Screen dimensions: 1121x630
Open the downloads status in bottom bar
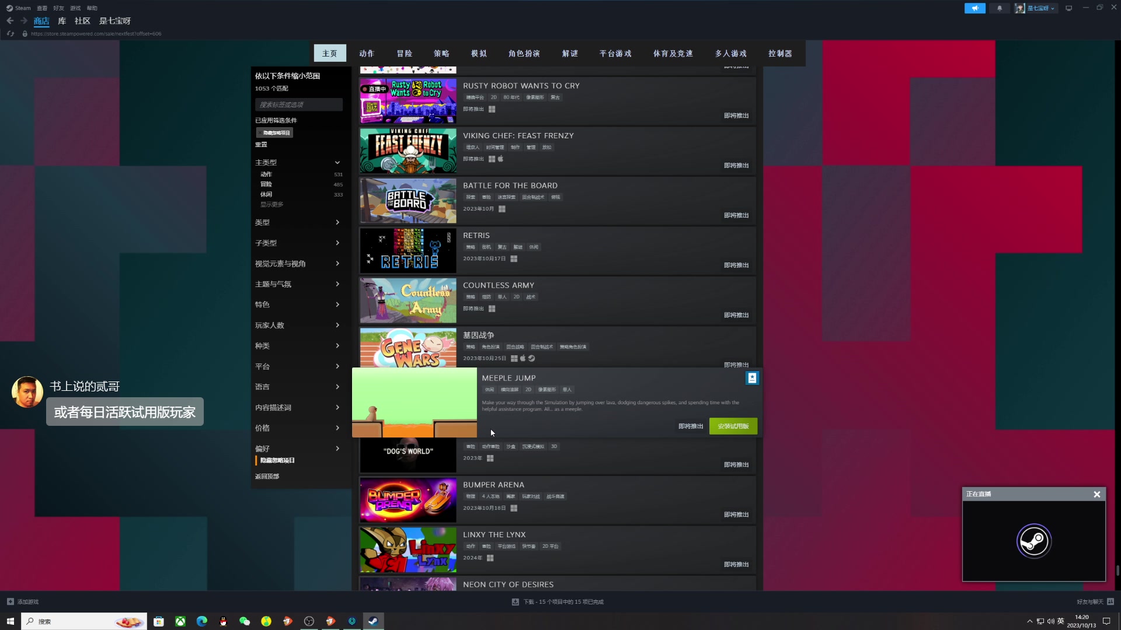[x=558, y=602]
